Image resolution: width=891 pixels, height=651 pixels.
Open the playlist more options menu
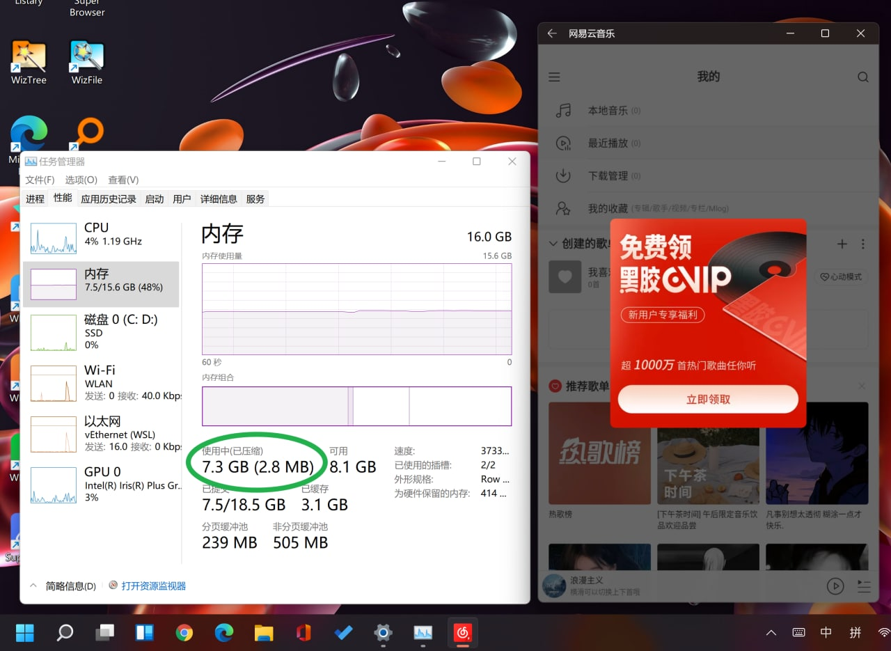click(863, 244)
